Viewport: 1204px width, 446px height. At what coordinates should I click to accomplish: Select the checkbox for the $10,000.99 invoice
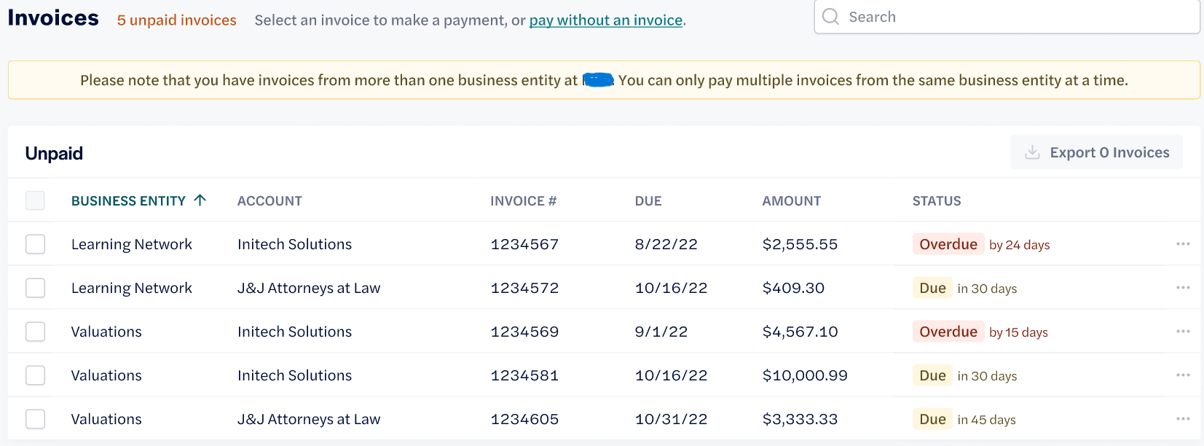pyautogui.click(x=35, y=375)
